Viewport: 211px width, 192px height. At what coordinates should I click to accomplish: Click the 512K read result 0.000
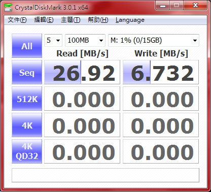82,99
